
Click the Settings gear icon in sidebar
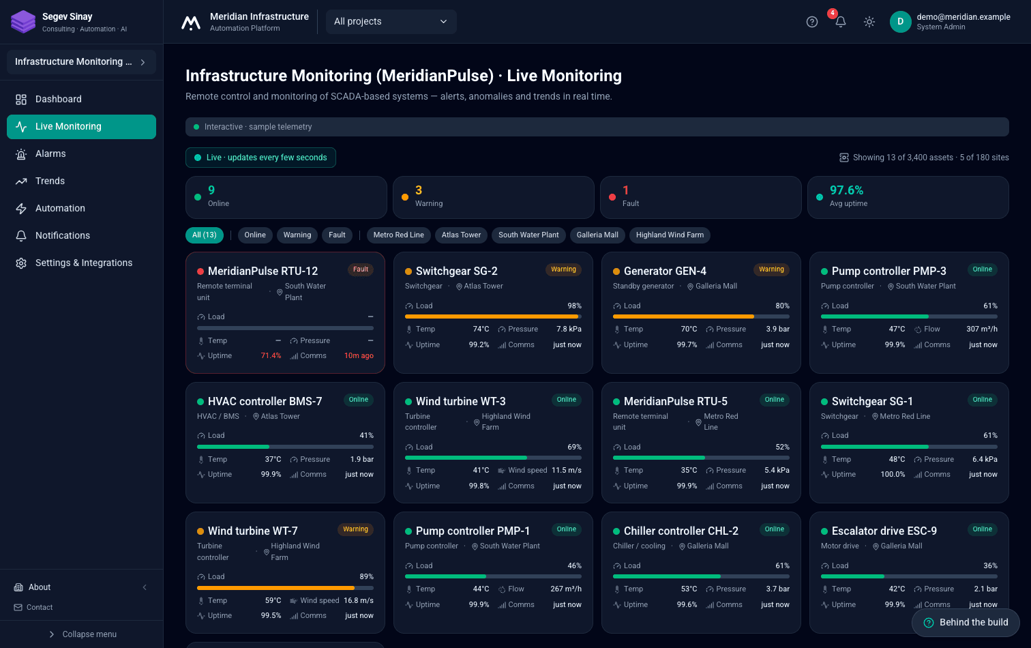coord(21,263)
